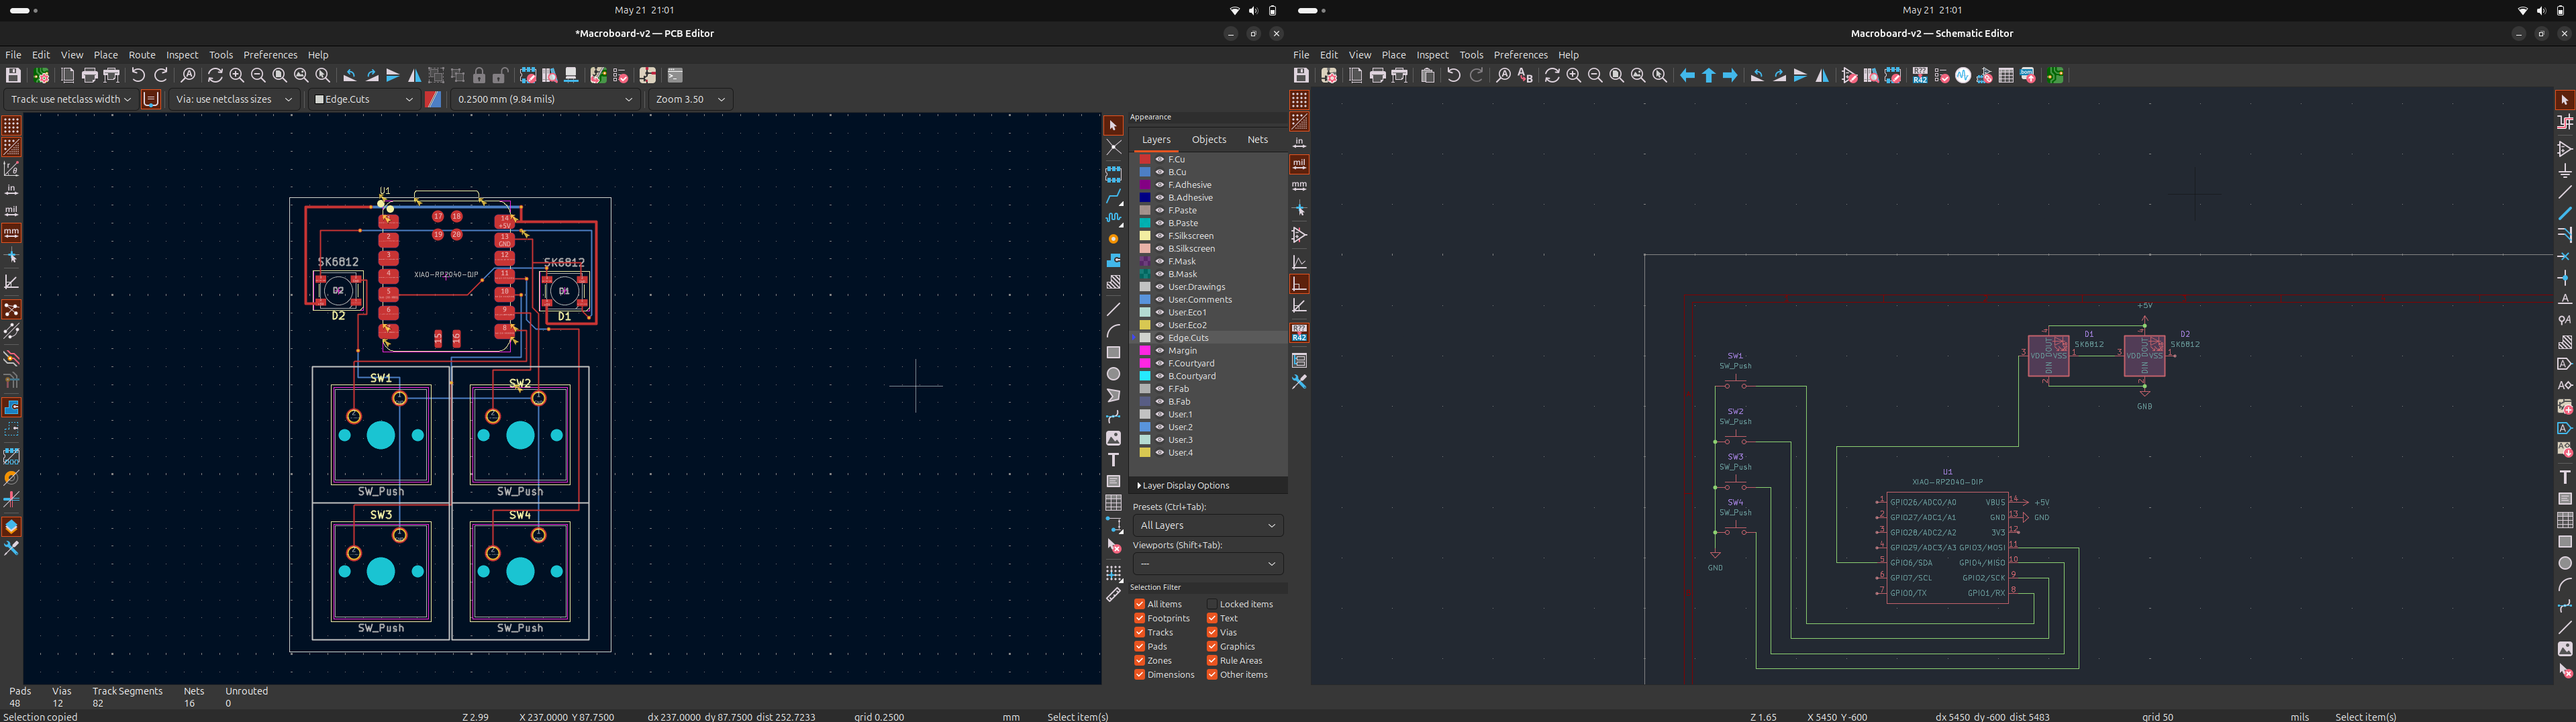Viewport: 2576px width, 722px height.
Task: Open the Zoom 3.50 dropdown
Action: [690, 99]
